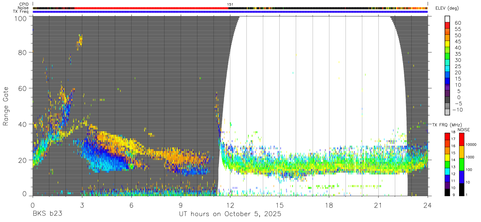This screenshot has height=222, width=481.
Task: Click the TX Freq bar label
Action: click(x=21, y=11)
